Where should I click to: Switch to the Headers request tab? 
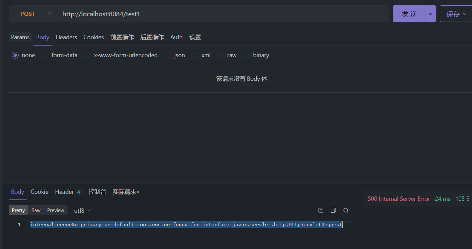tap(66, 37)
